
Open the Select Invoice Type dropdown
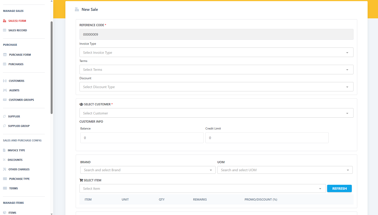pos(216,52)
